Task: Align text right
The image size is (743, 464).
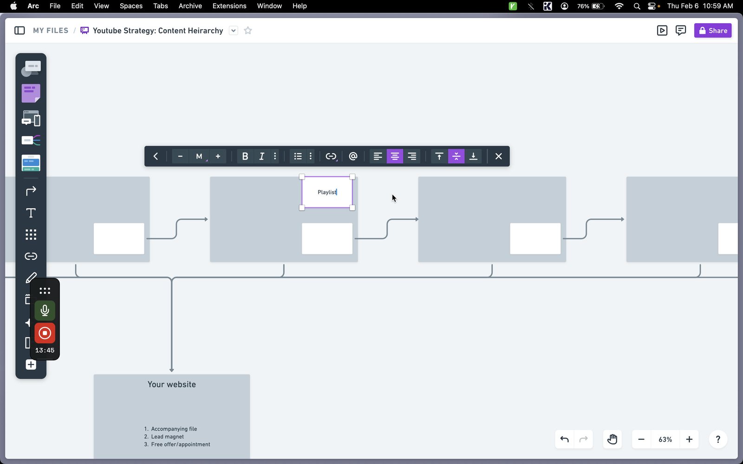Action: [x=412, y=156]
